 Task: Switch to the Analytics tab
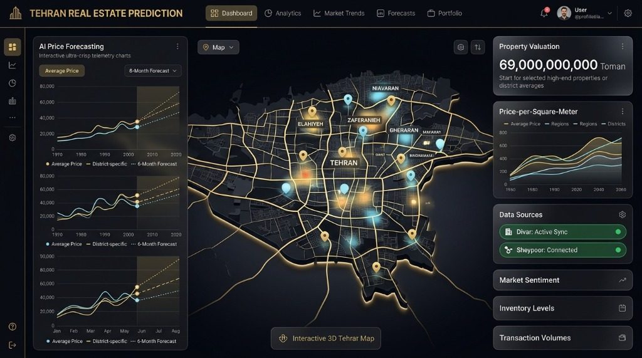283,13
